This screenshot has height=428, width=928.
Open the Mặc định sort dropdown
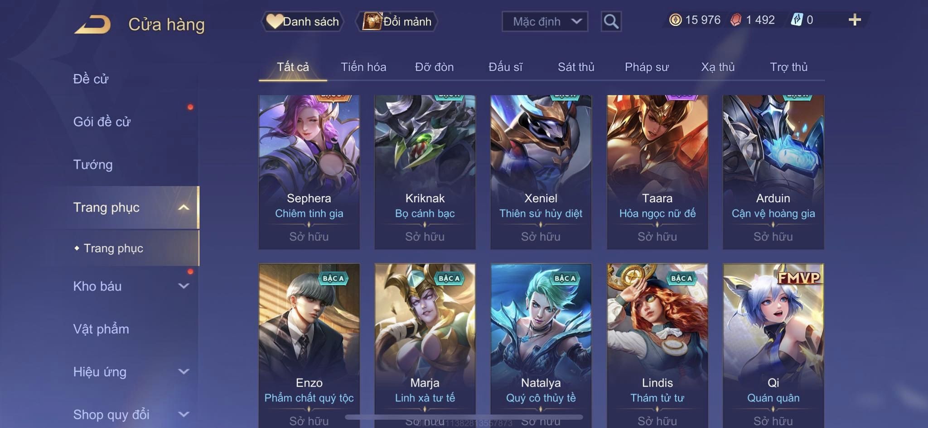(x=545, y=21)
